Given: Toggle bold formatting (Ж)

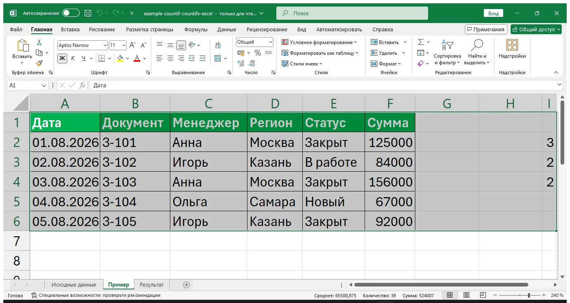Looking at the screenshot, I should (62, 58).
